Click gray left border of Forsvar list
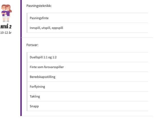This screenshot has height=119, width=154. tap(27, 82)
